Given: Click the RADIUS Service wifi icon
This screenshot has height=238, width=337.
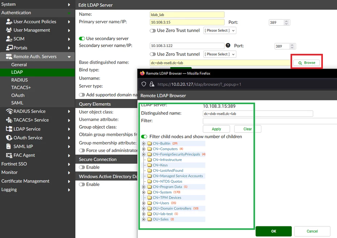Looking at the screenshot, I should 9,111.
